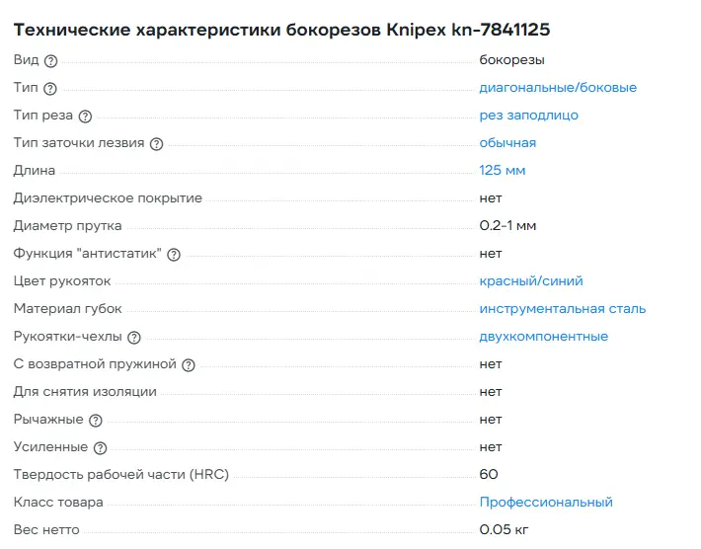701x549 pixels.
Task: Show help for "Тип реза"
Action: click(x=85, y=117)
